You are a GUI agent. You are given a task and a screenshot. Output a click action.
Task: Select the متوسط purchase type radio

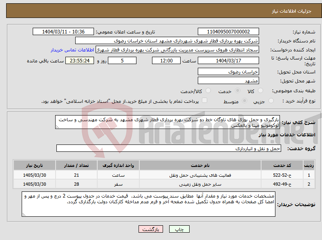(244, 100)
